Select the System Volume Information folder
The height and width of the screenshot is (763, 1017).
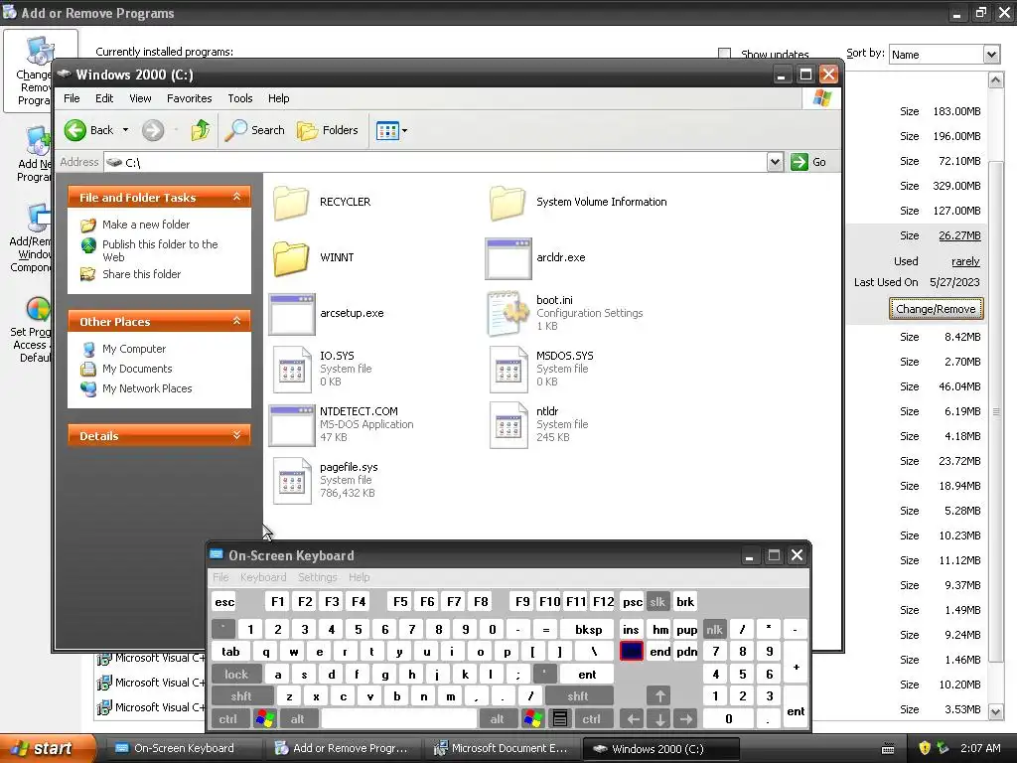pyautogui.click(x=508, y=202)
